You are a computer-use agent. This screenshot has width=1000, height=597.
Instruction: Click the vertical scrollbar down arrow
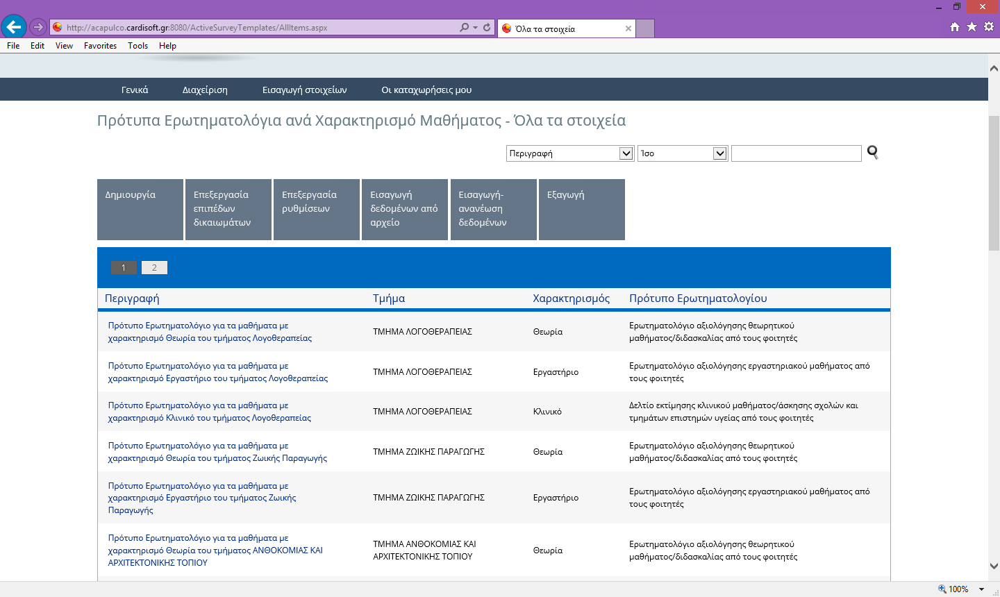[994, 566]
